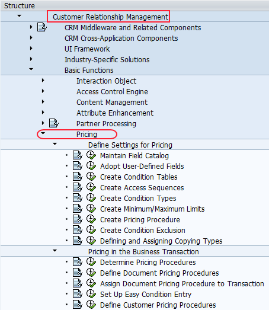The image size is (269, 310).
Task: Execute the Create Pricing Procedure activity icon
Action: coord(91,219)
